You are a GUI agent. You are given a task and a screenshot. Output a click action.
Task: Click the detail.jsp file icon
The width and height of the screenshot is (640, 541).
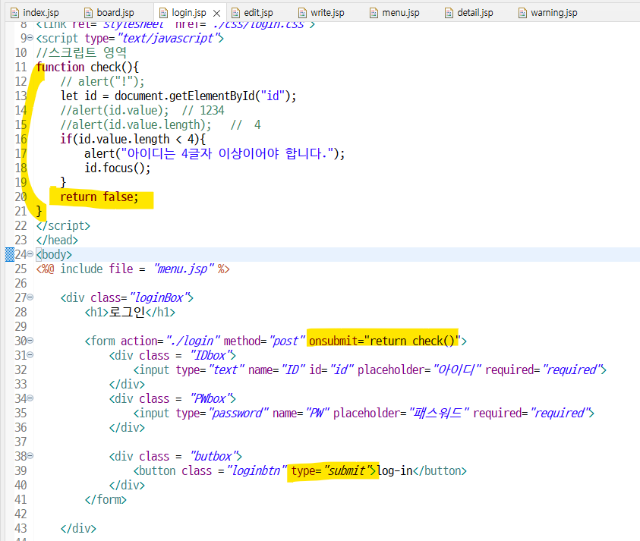pos(449,13)
